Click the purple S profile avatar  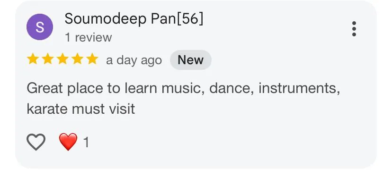(x=40, y=27)
